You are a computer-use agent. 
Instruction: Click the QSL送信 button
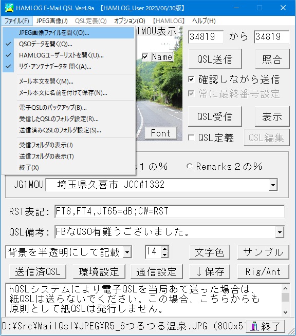(x=215, y=59)
